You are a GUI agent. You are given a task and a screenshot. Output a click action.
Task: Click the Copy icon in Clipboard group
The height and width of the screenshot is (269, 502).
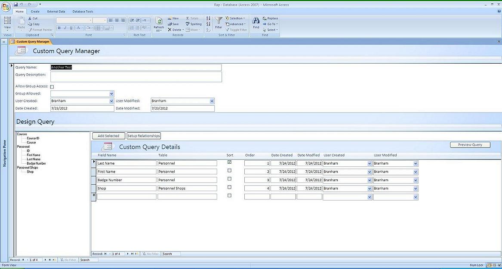(x=30, y=24)
